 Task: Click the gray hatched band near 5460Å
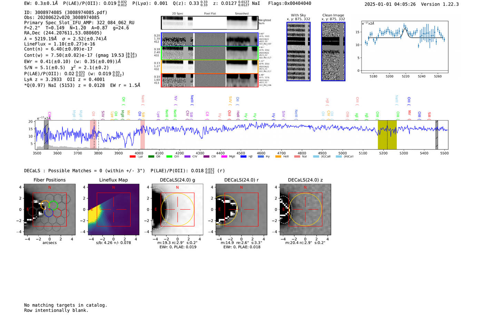pos(437,135)
